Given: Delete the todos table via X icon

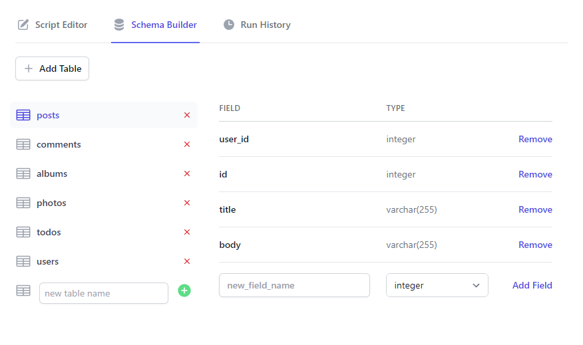Looking at the screenshot, I should click(x=187, y=232).
